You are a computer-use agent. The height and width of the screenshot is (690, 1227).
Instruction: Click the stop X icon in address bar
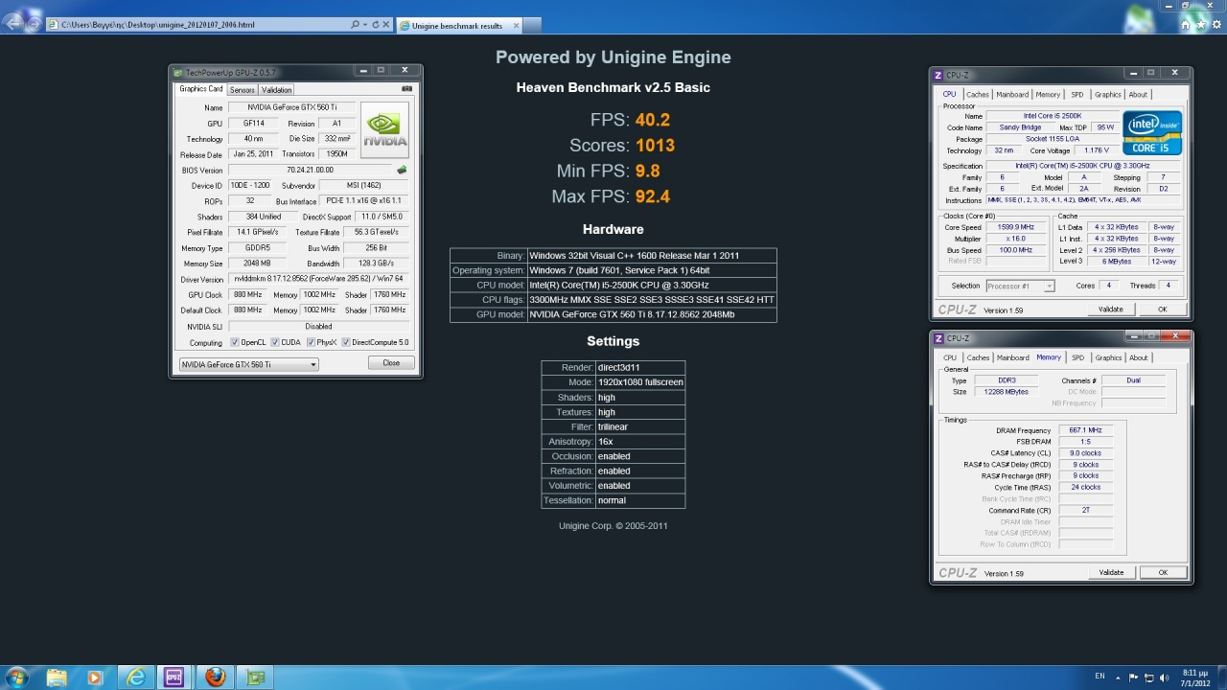(387, 25)
